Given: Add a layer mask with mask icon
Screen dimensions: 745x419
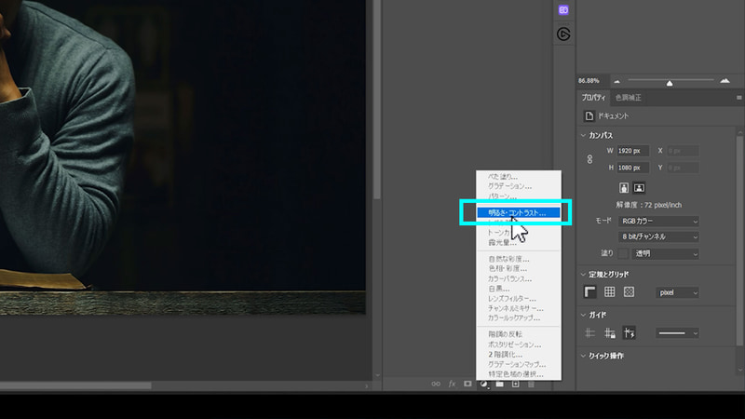Looking at the screenshot, I should coord(468,384).
